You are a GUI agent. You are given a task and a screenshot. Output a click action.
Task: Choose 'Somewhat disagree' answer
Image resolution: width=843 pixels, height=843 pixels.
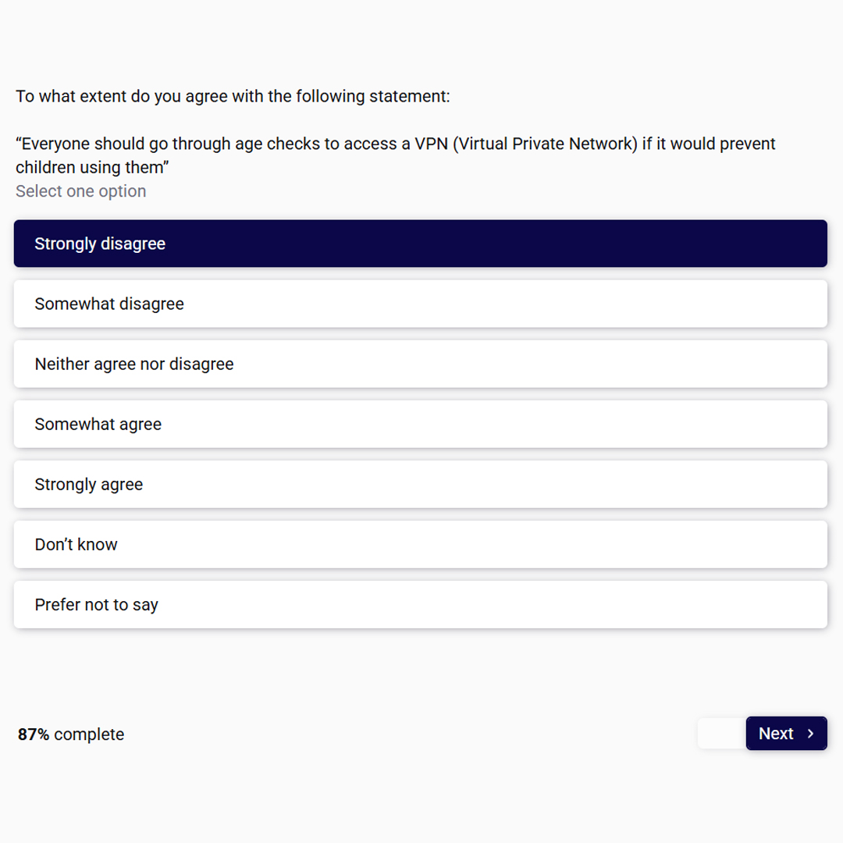(x=421, y=304)
